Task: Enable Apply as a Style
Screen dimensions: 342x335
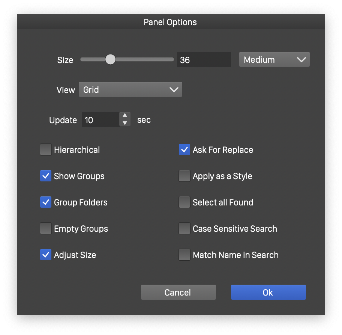Action: point(184,176)
